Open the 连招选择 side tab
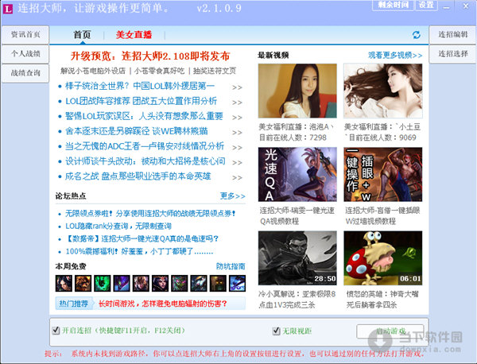The height and width of the screenshot is (364, 477). tap(453, 54)
